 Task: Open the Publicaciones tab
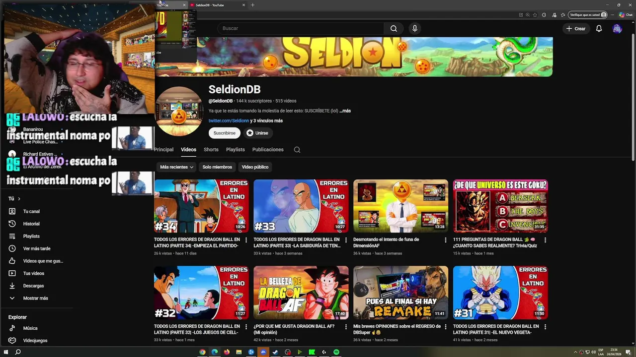tap(268, 149)
